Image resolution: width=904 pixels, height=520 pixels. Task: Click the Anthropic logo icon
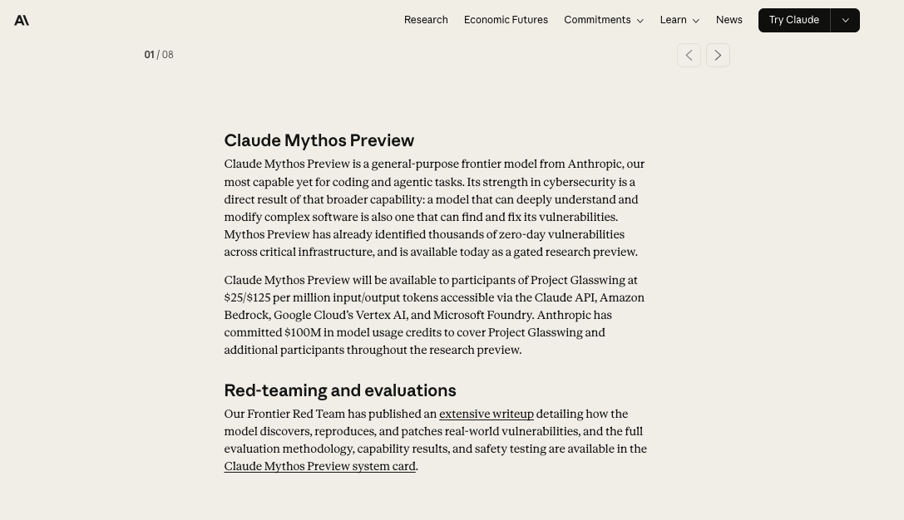click(x=22, y=20)
